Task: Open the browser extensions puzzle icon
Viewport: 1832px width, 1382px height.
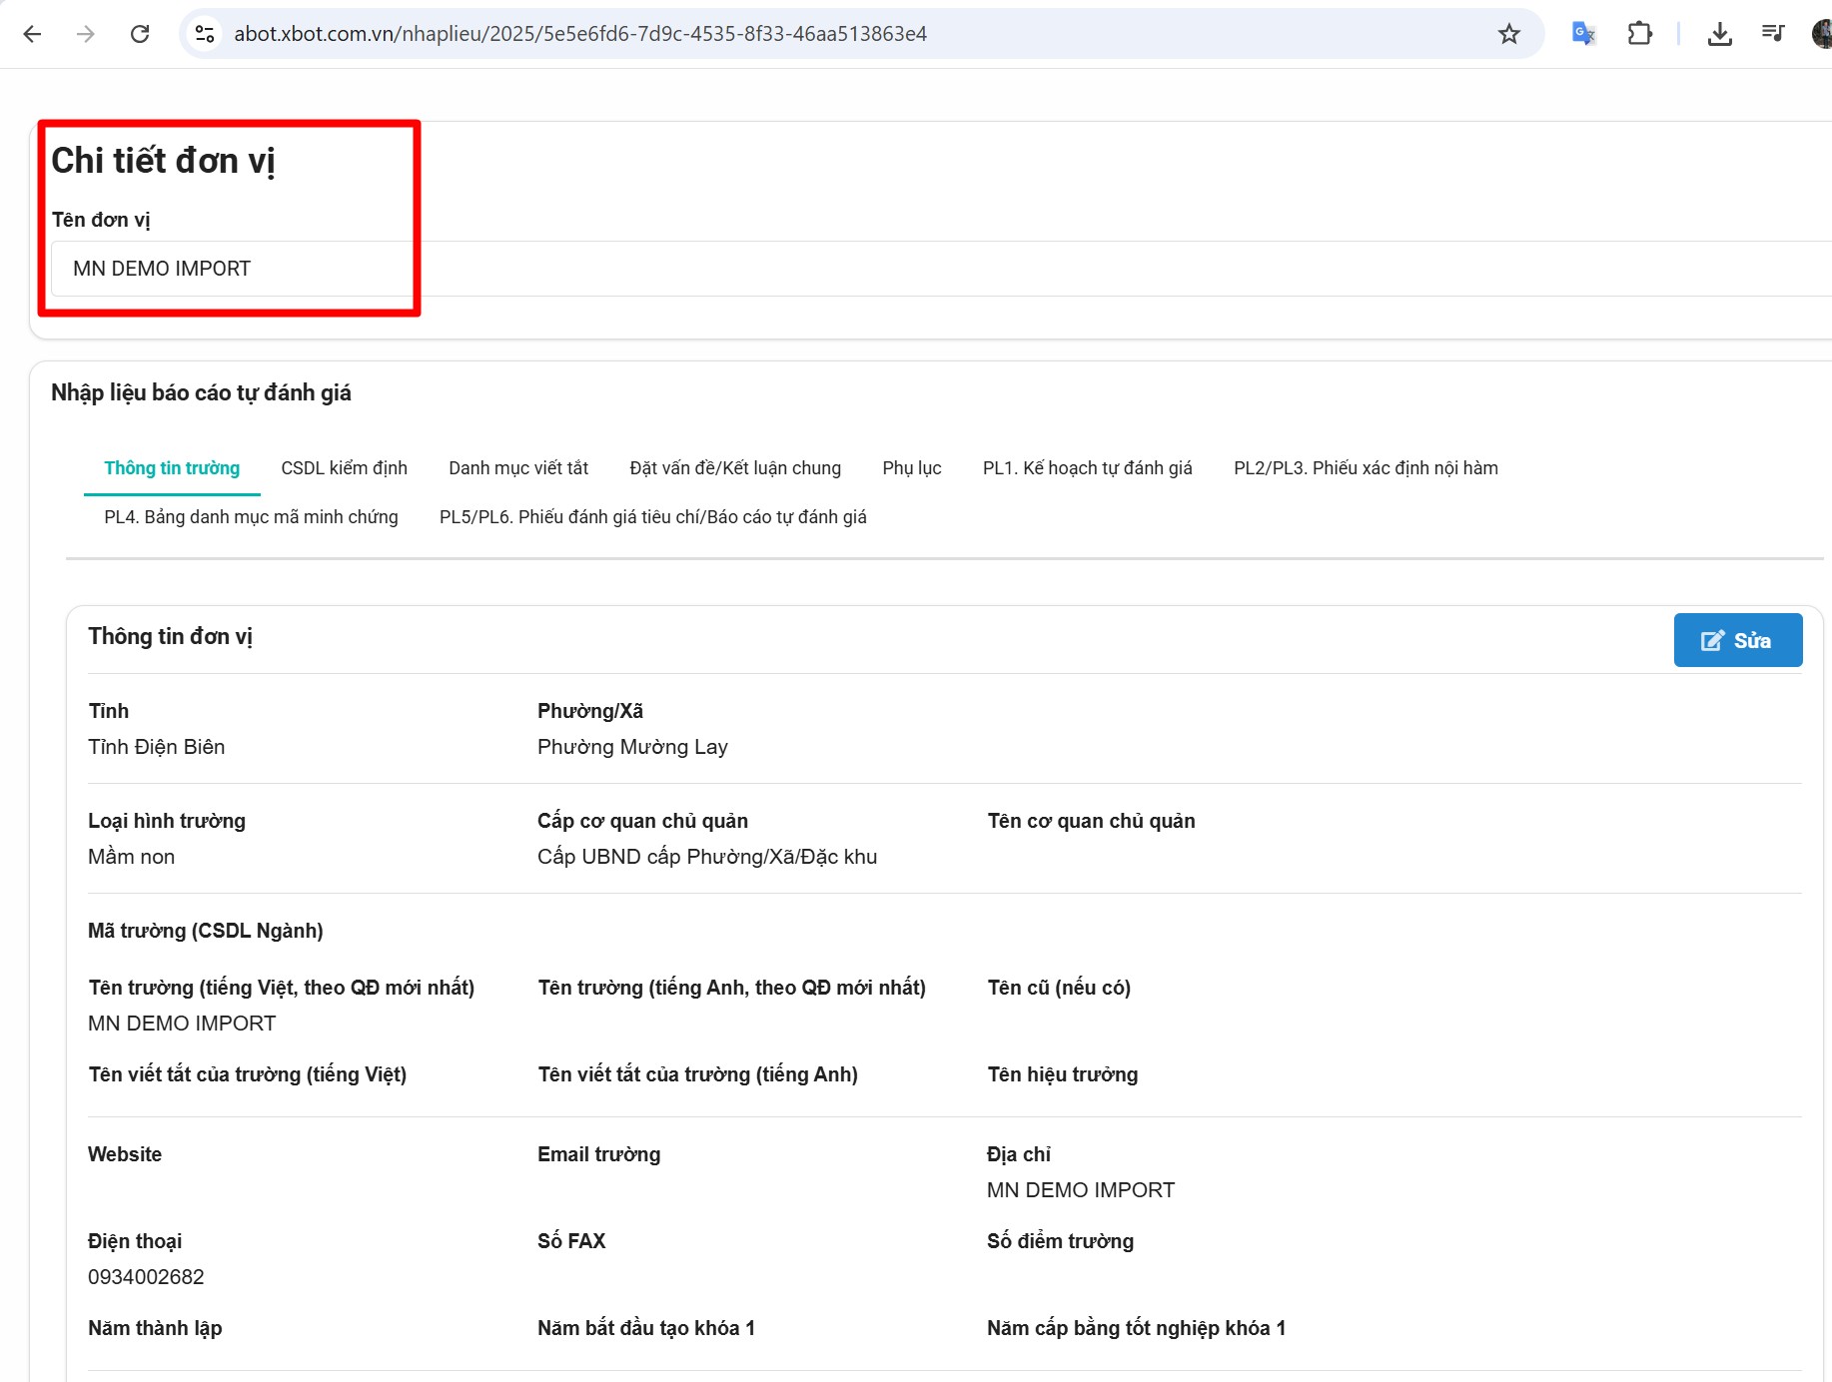Action: click(x=1639, y=34)
